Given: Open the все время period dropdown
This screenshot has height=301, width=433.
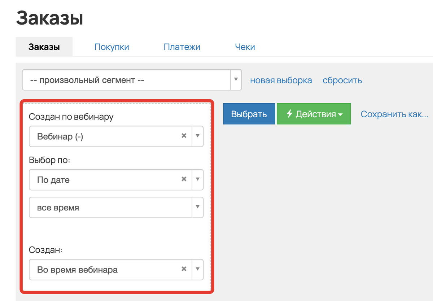Looking at the screenshot, I should [x=116, y=207].
